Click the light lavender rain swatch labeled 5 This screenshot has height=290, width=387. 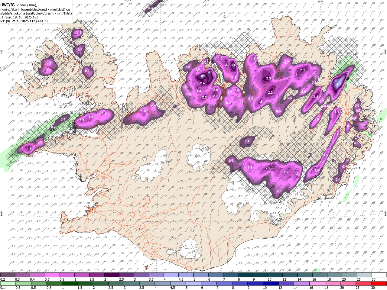tap(193, 283)
